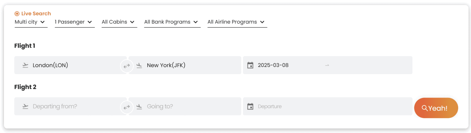
Task: Click the Flight 1 swap airports icon
Action: [x=127, y=66]
